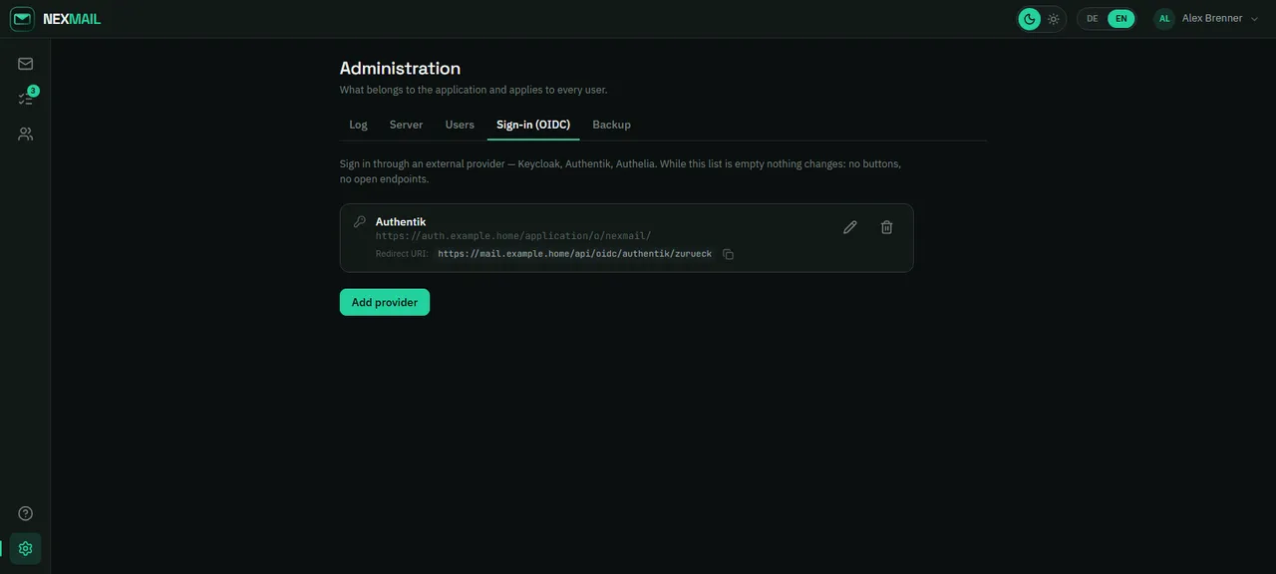
Task: Switch to light mode with sun toggle
Action: coord(1054,19)
